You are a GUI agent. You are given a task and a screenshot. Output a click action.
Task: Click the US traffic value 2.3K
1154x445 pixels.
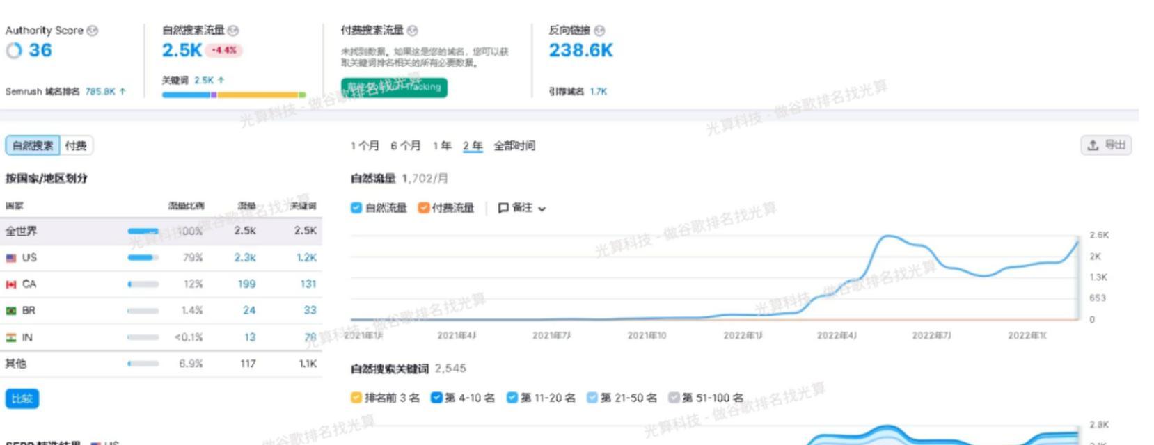tap(245, 258)
